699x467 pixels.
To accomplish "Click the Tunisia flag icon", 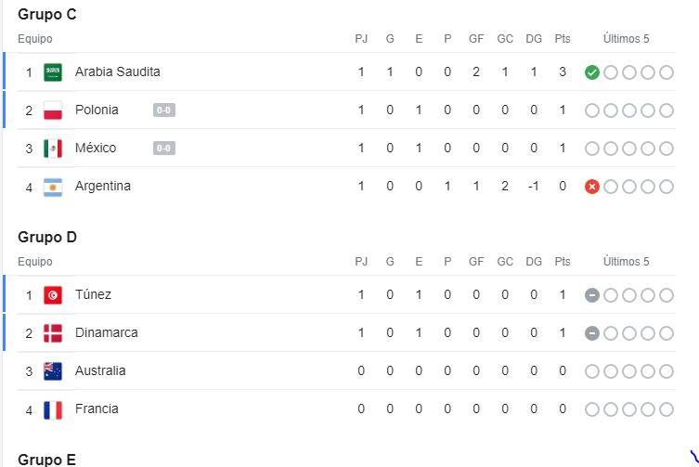I will (53, 295).
